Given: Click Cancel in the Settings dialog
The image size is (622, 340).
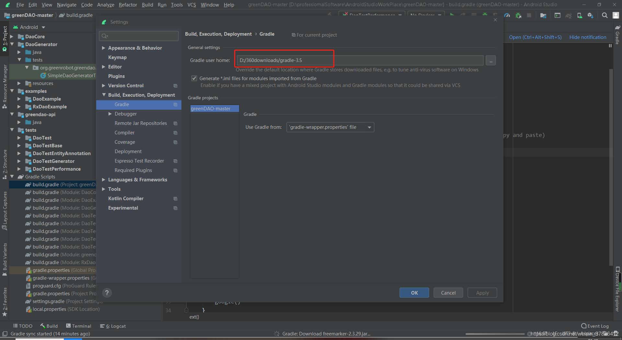Looking at the screenshot, I should click(x=448, y=293).
